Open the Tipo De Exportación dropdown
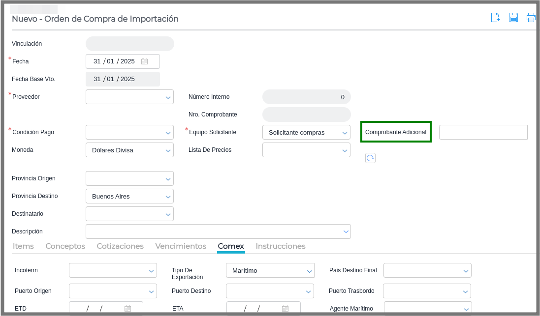The image size is (540, 316). 309,271
